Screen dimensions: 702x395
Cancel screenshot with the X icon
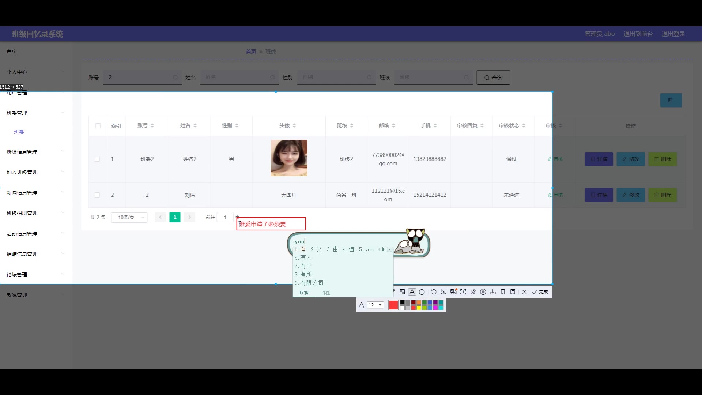click(x=524, y=292)
